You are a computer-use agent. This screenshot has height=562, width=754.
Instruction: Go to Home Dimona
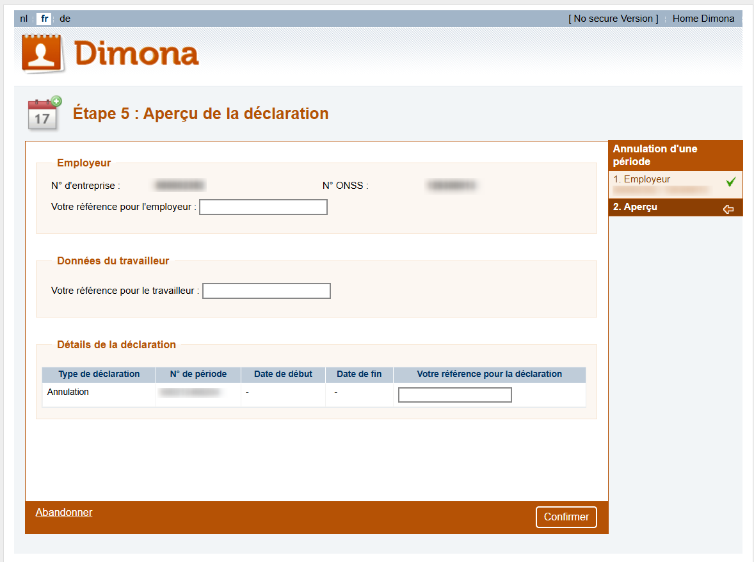(703, 19)
